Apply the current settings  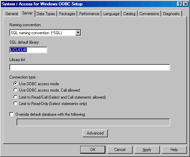coord(147,150)
